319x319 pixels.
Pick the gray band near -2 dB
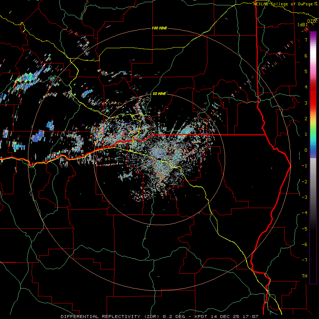click(x=313, y=182)
